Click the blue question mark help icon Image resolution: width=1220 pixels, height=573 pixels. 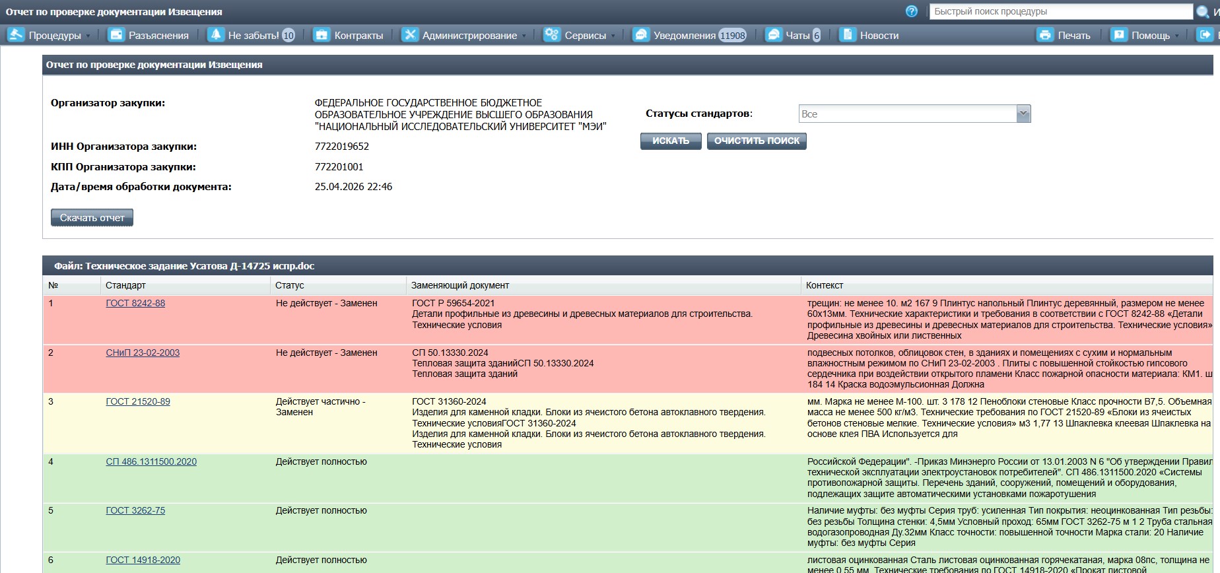pyautogui.click(x=912, y=11)
